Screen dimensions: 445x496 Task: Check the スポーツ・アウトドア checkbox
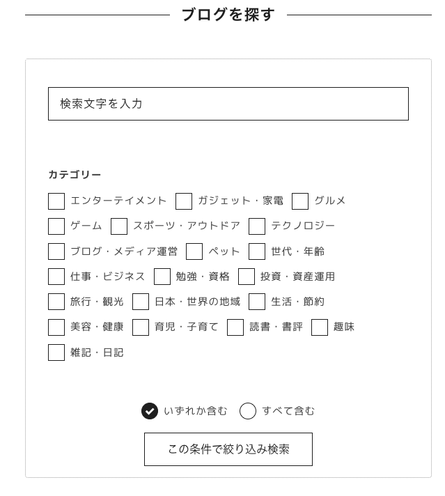119,226
